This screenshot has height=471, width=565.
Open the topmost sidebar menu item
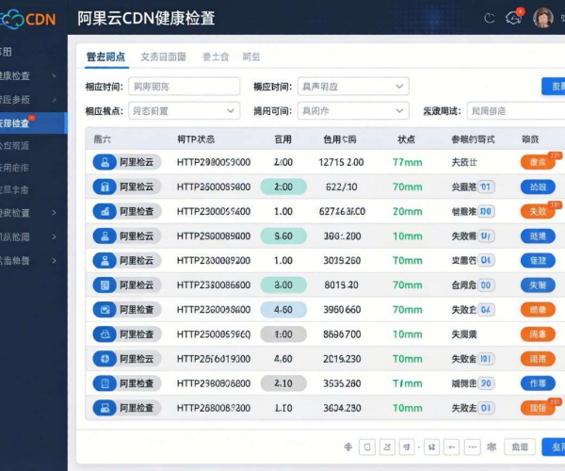click(29, 52)
